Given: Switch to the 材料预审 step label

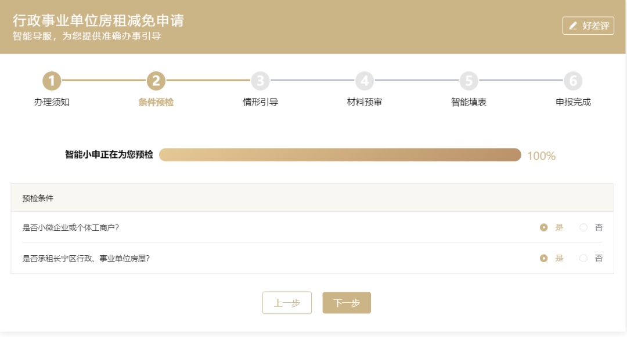Looking at the screenshot, I should [x=365, y=102].
